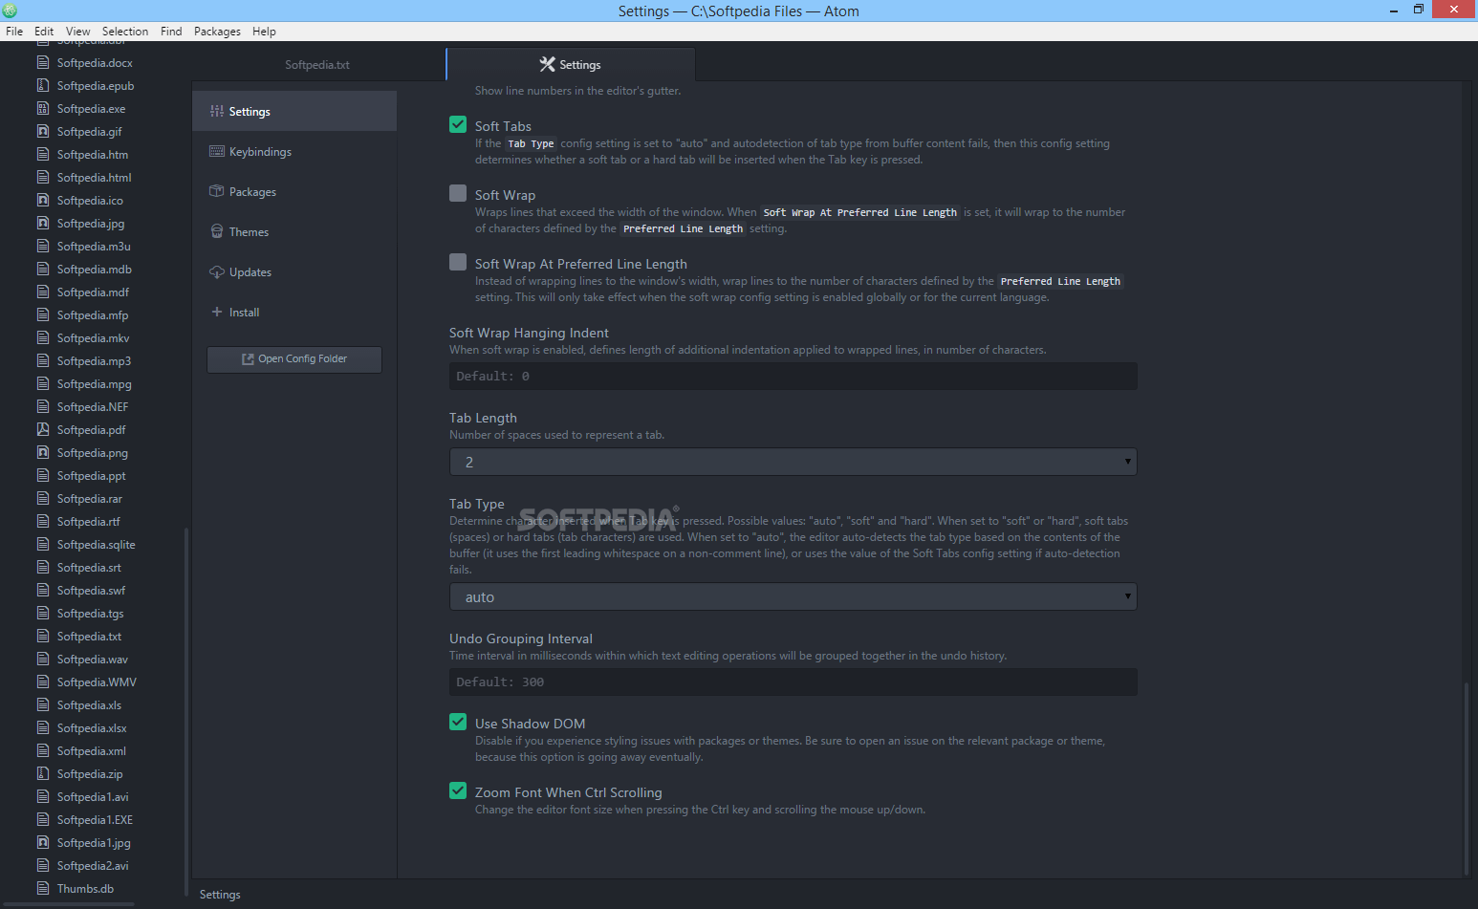This screenshot has width=1478, height=909.
Task: Click the image icon of Softpedia.png
Action: [43, 452]
